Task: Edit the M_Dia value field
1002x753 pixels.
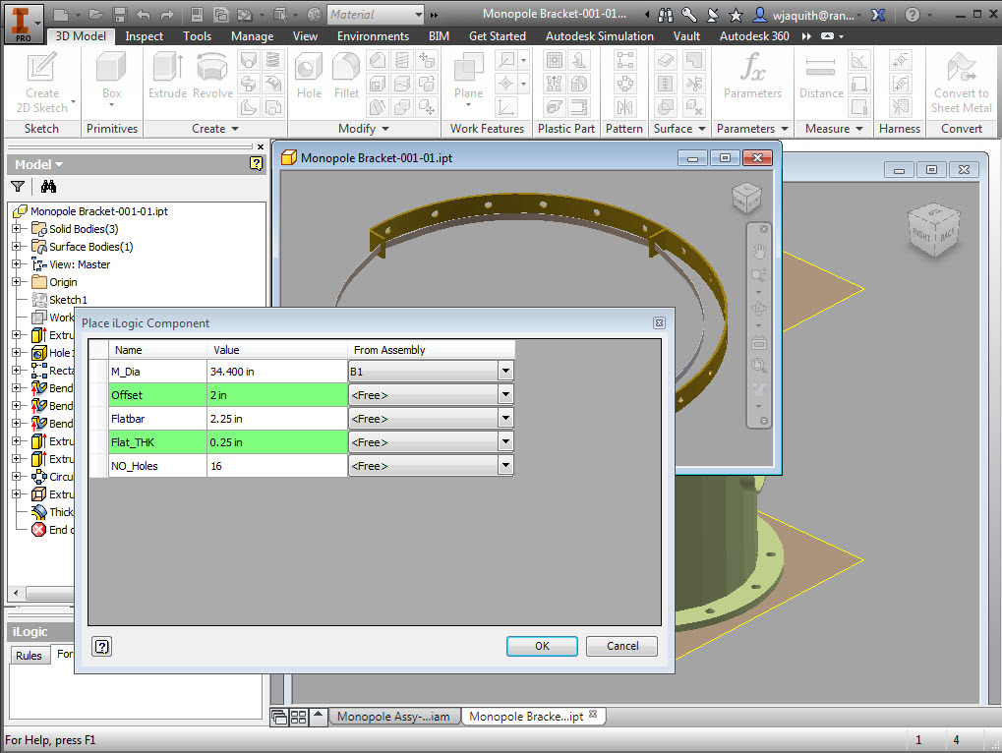Action: point(276,371)
